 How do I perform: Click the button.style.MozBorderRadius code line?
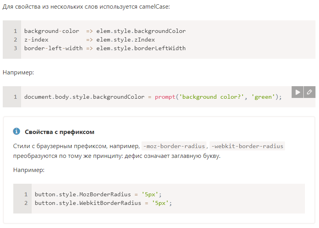tap(98, 194)
